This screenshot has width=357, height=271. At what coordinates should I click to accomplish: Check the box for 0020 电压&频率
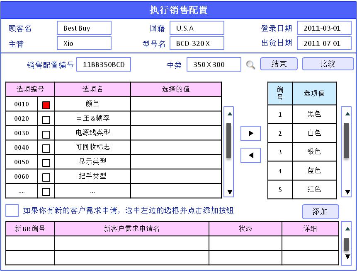point(46,120)
